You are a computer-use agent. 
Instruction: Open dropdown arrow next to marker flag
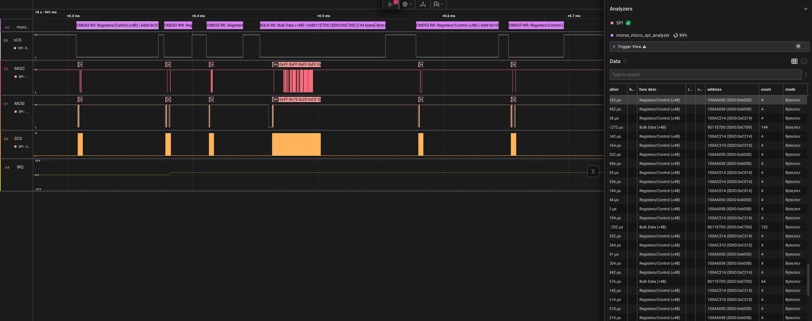point(442,4)
